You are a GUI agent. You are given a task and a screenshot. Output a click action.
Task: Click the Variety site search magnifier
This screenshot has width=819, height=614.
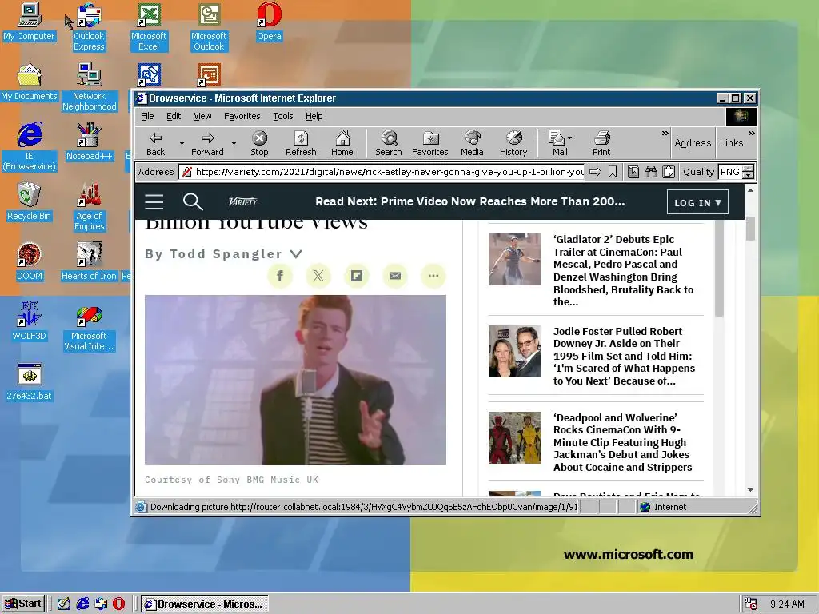tap(192, 201)
